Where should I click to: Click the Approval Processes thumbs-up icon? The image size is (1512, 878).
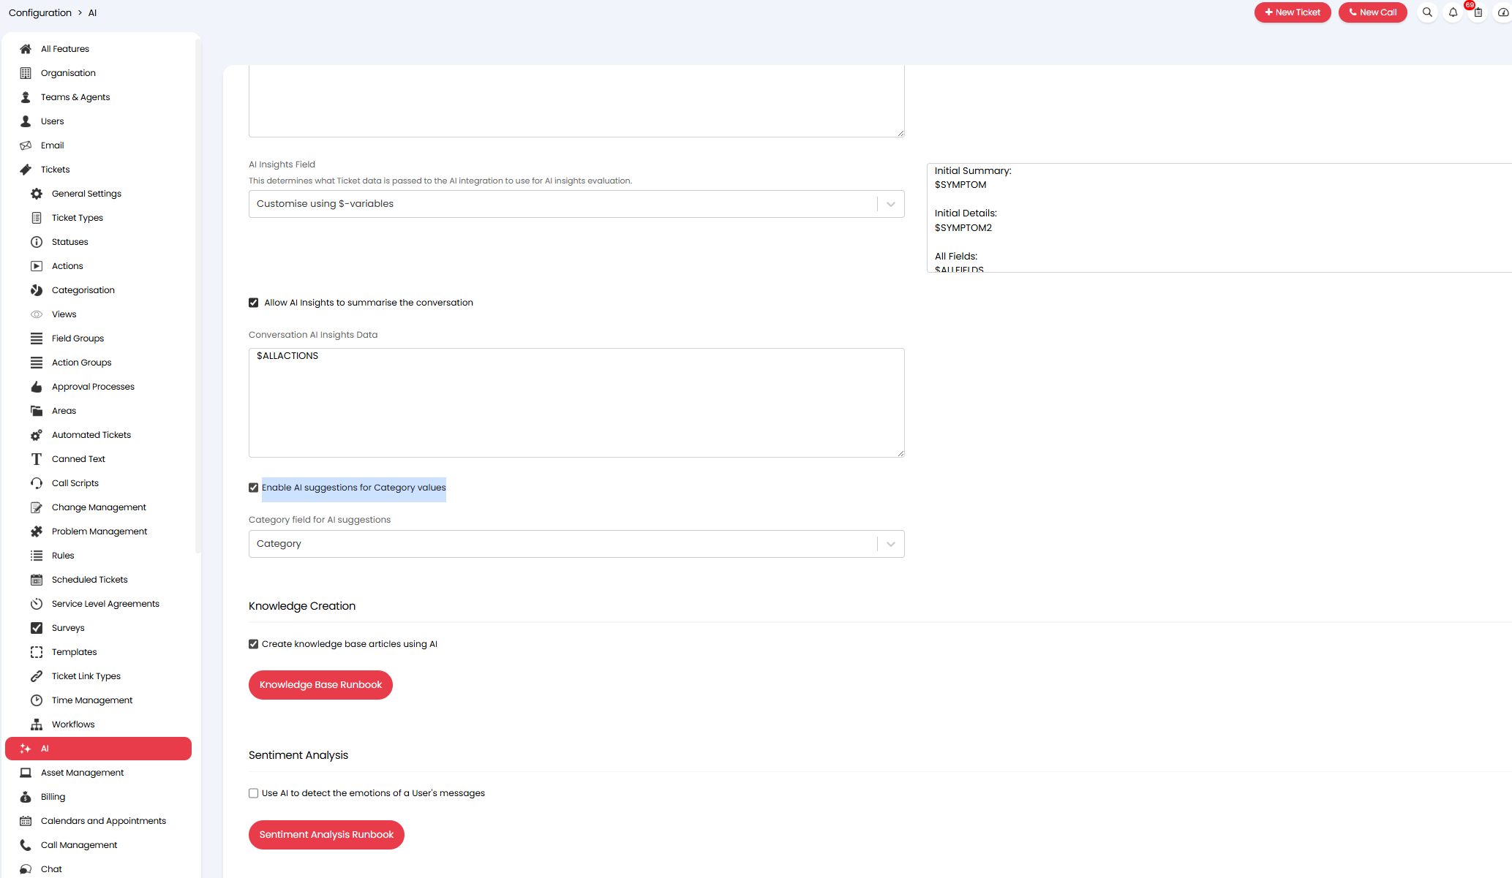37,387
